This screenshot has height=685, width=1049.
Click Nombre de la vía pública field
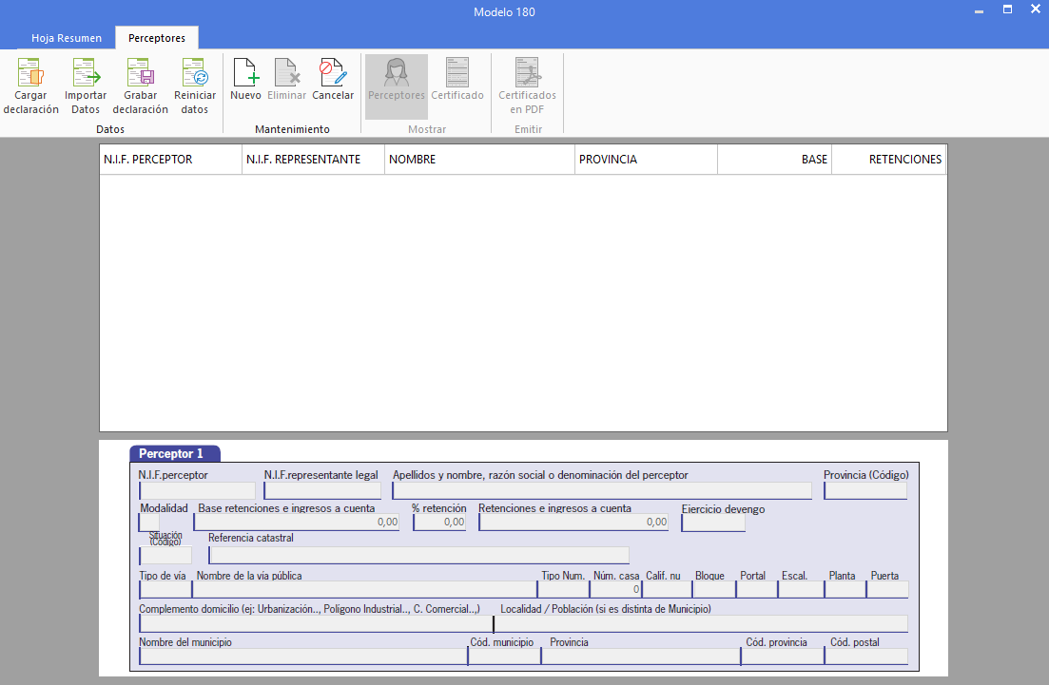[x=364, y=589]
